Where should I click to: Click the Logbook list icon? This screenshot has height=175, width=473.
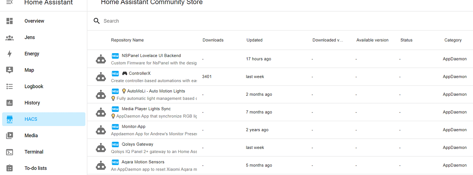(x=10, y=86)
